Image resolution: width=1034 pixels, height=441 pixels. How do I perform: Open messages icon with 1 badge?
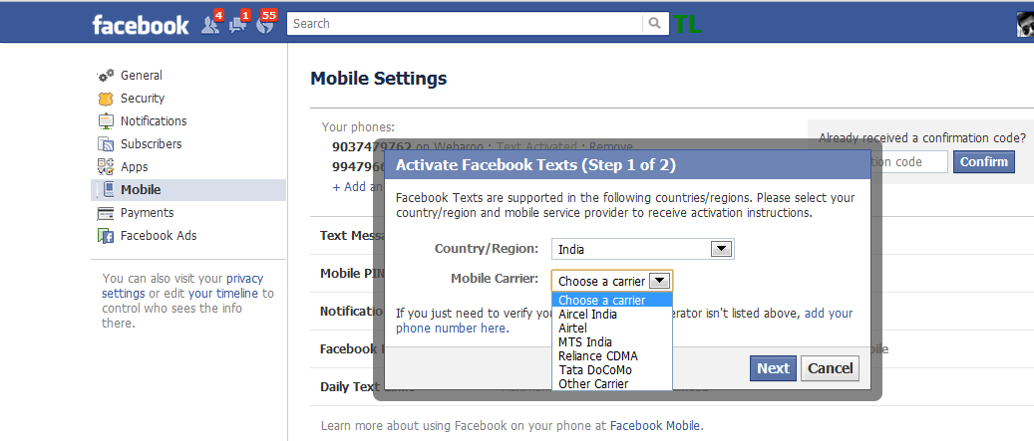pyautogui.click(x=238, y=24)
